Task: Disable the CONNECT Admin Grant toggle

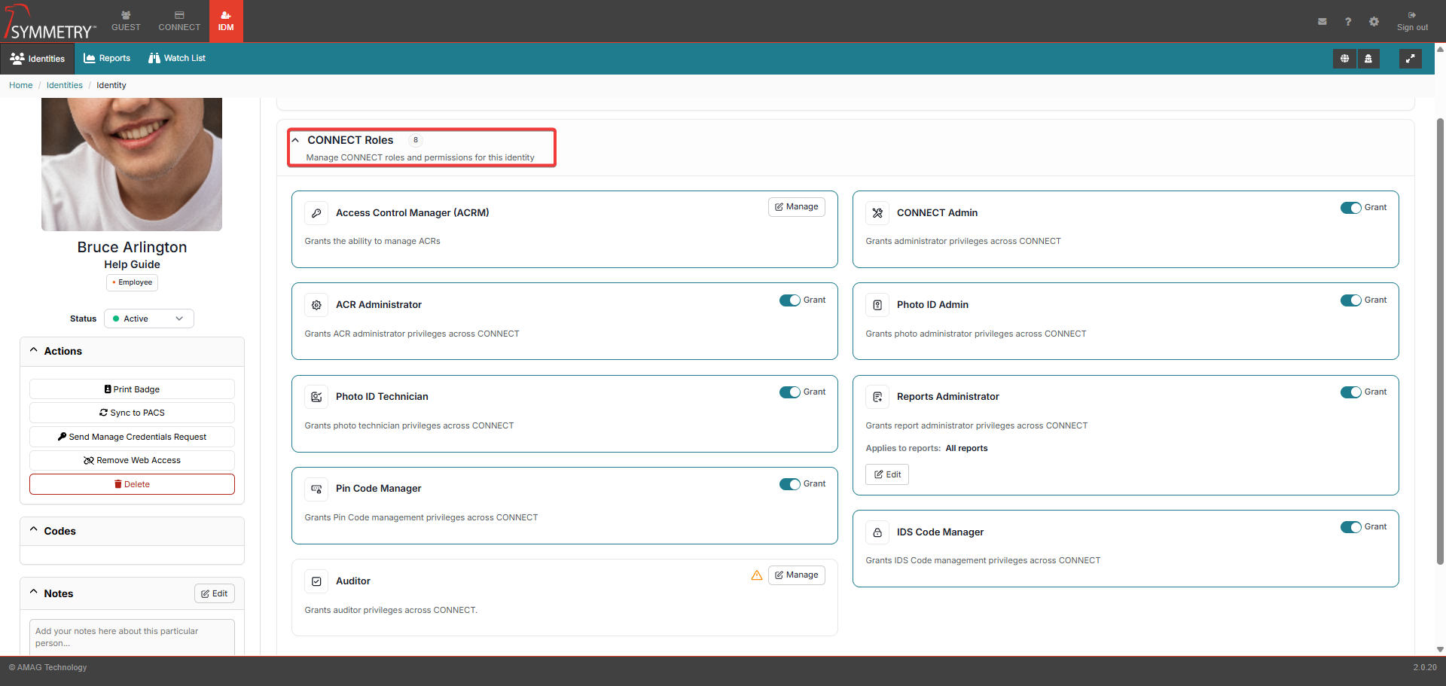Action: 1350,208
